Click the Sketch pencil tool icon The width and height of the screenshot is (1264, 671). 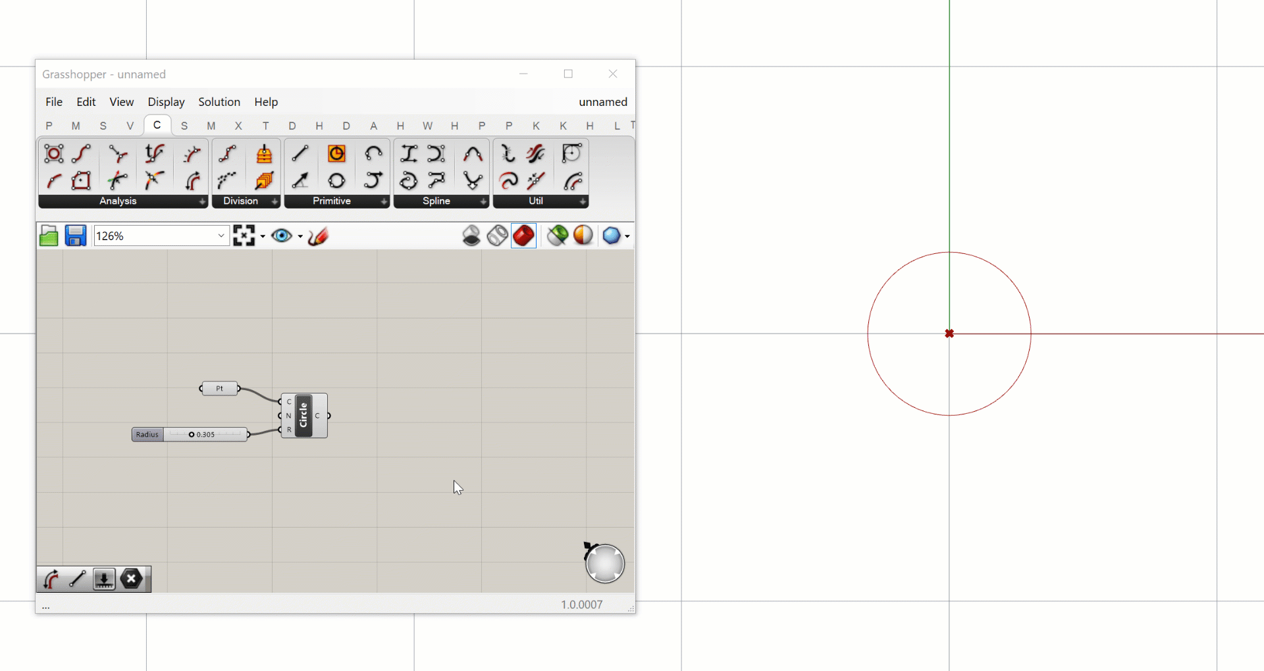click(x=318, y=236)
